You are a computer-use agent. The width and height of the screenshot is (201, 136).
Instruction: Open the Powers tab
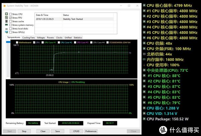tap(50, 38)
